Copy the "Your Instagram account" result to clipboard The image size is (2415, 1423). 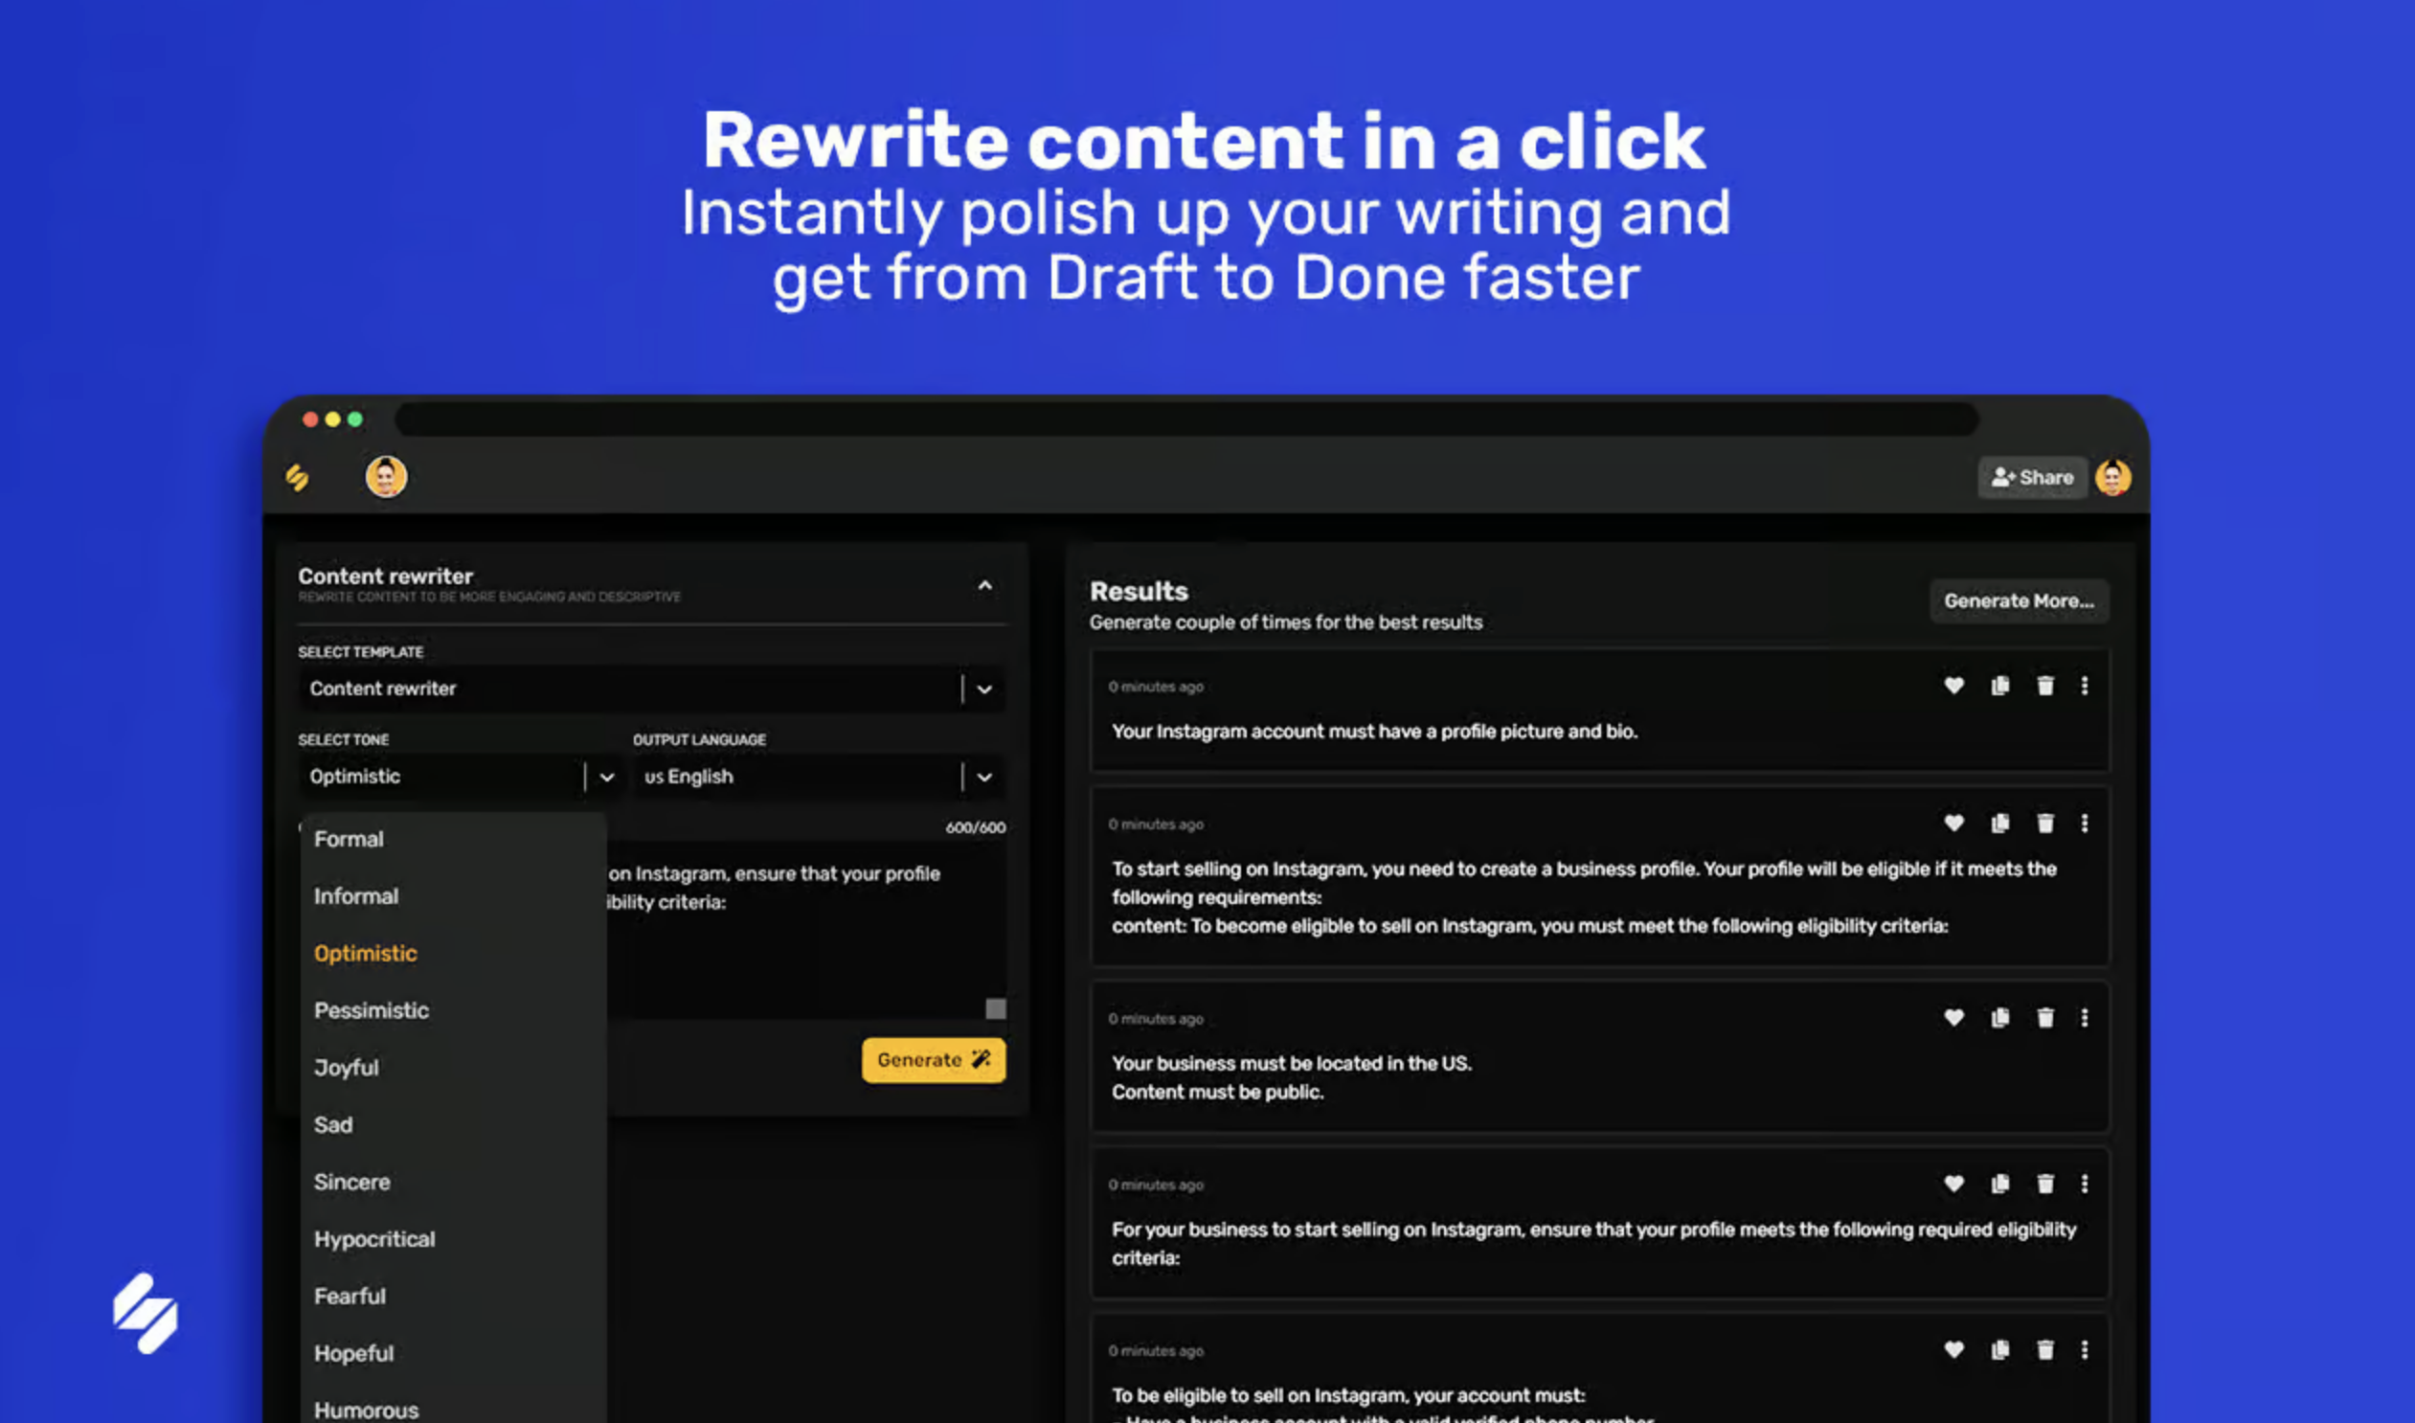pyautogui.click(x=1999, y=687)
